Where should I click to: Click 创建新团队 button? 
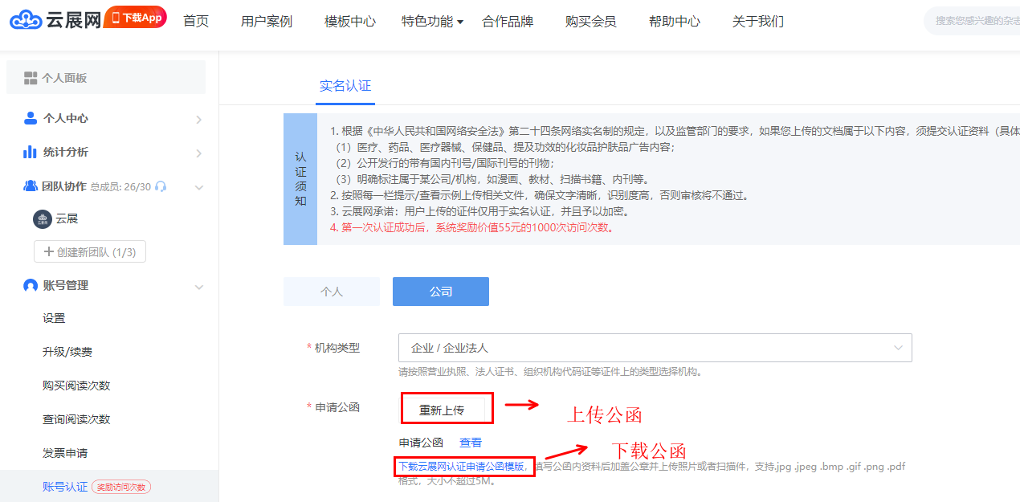point(90,252)
